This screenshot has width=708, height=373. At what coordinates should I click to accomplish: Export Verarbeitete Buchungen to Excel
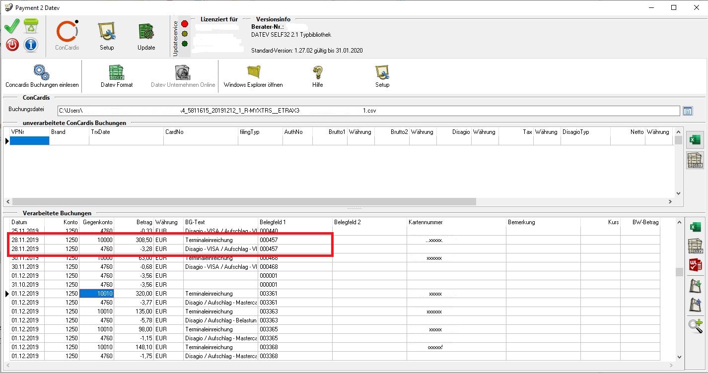695,227
